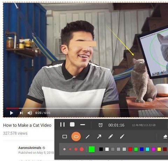
Task: Minimize the recorder toolbar with dash icon
Action: point(83,125)
